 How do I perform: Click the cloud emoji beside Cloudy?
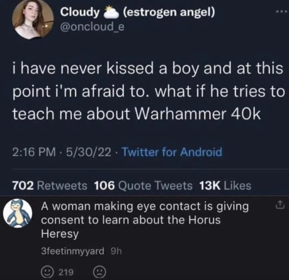(x=111, y=13)
